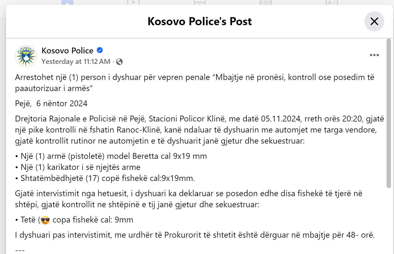Click the Beretta cal 9x19 mm bullet line
Viewport: 394px width, 254px height.
111,156
